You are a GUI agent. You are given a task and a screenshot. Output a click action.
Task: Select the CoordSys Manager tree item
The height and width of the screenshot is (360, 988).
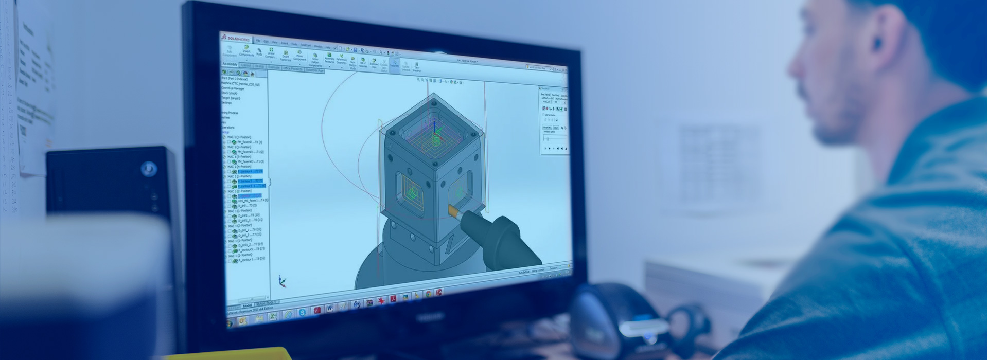(233, 88)
